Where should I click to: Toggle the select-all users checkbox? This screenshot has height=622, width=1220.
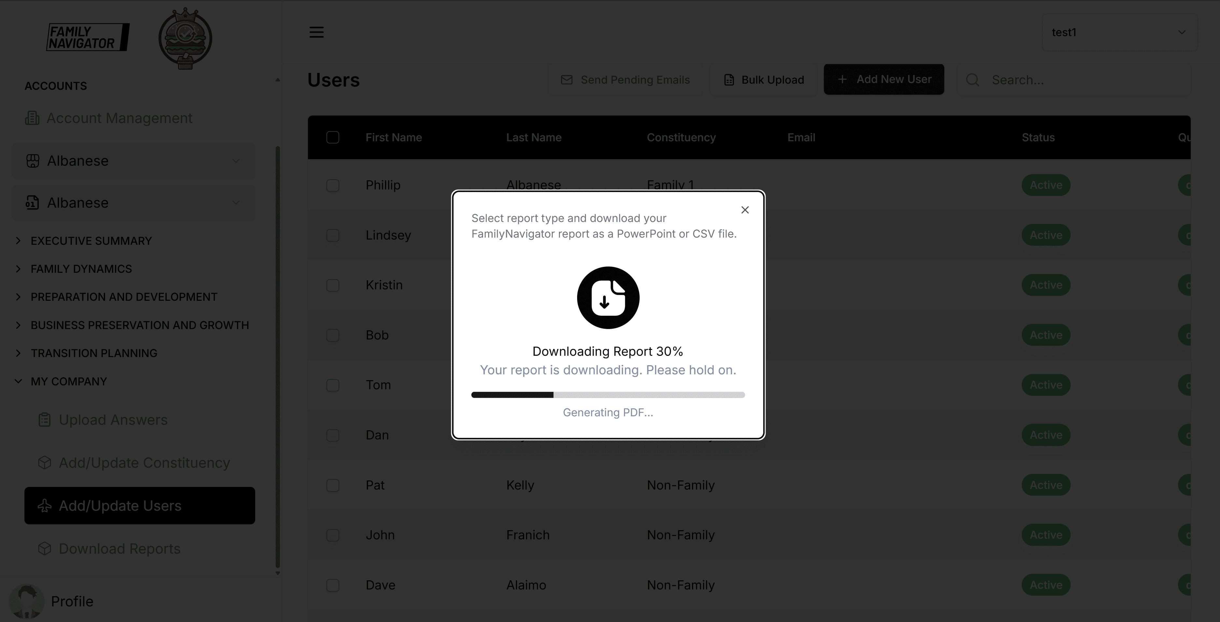332,137
